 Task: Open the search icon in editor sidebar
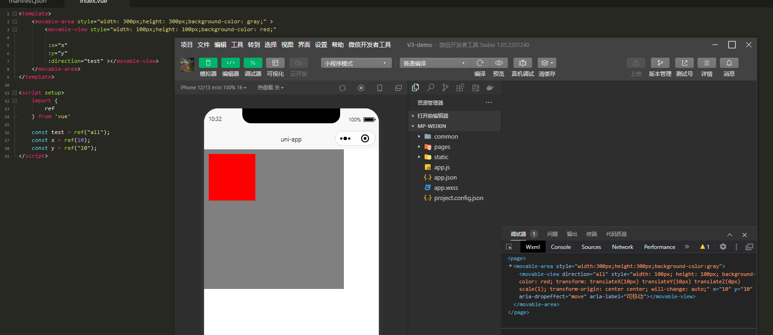pyautogui.click(x=431, y=87)
